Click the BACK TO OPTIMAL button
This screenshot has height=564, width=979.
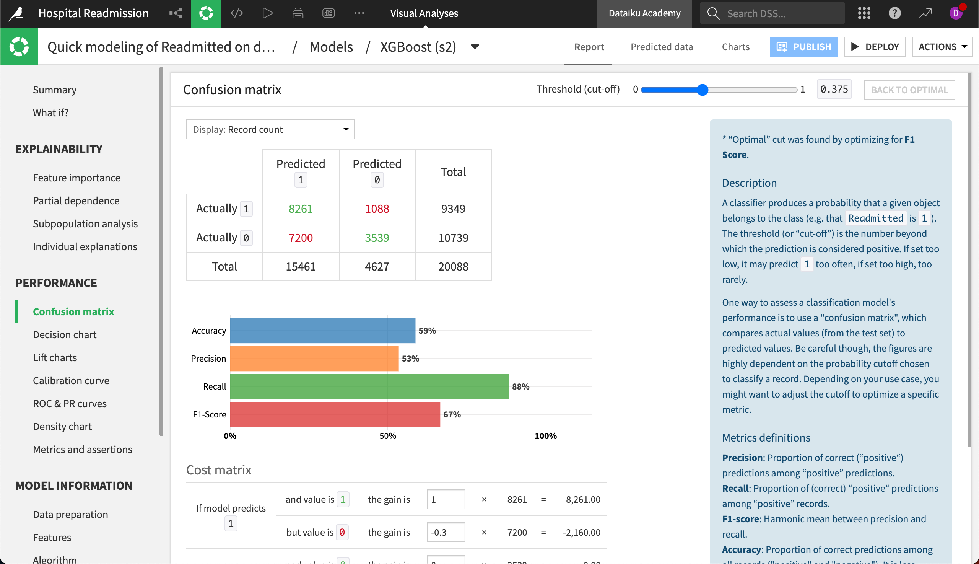pyautogui.click(x=910, y=90)
